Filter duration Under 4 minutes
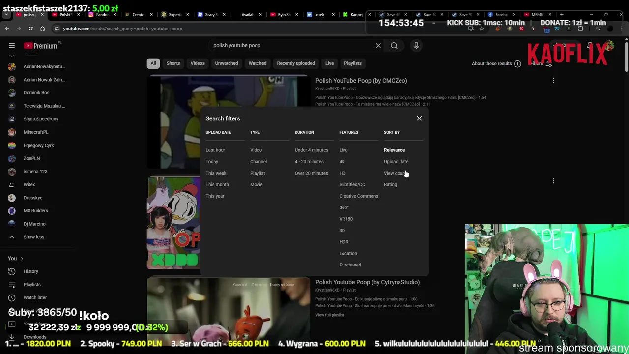 (311, 150)
